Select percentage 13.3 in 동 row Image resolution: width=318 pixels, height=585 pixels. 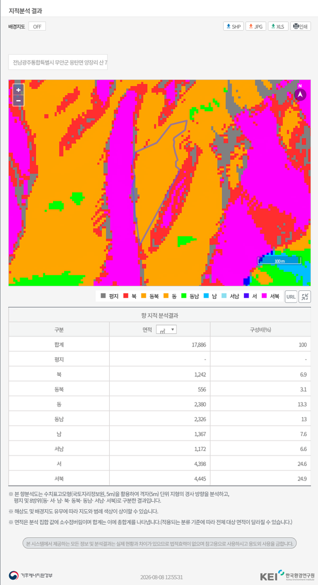[x=303, y=404]
